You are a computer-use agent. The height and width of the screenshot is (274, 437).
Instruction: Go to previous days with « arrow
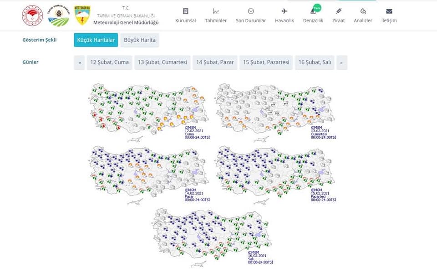point(79,62)
